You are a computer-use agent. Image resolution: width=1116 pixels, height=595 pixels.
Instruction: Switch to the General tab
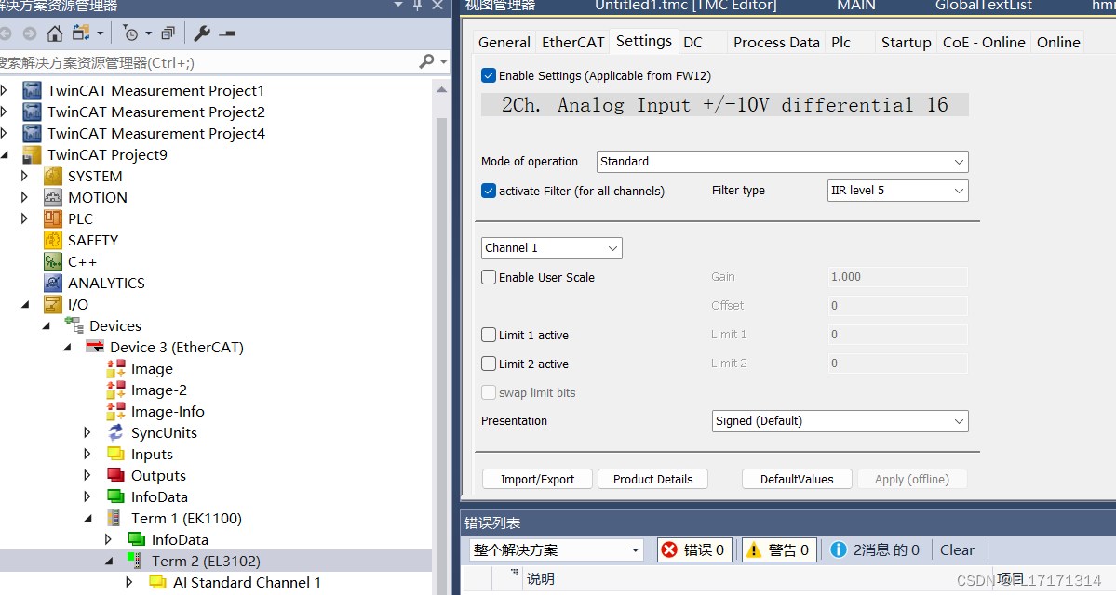coord(504,42)
